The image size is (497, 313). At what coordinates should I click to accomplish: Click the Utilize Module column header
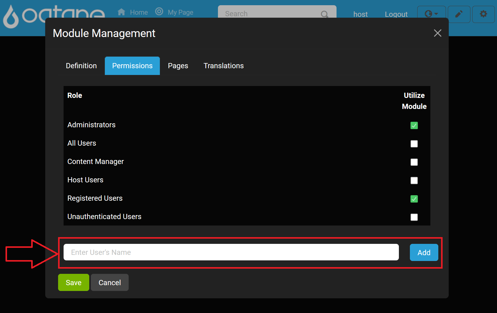coord(414,101)
